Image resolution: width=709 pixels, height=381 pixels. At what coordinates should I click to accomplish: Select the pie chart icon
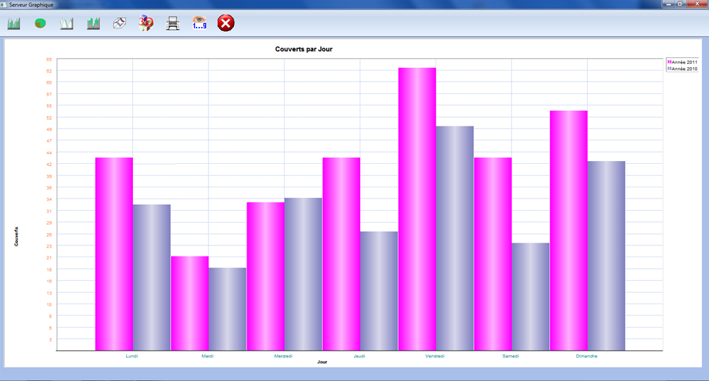point(41,24)
